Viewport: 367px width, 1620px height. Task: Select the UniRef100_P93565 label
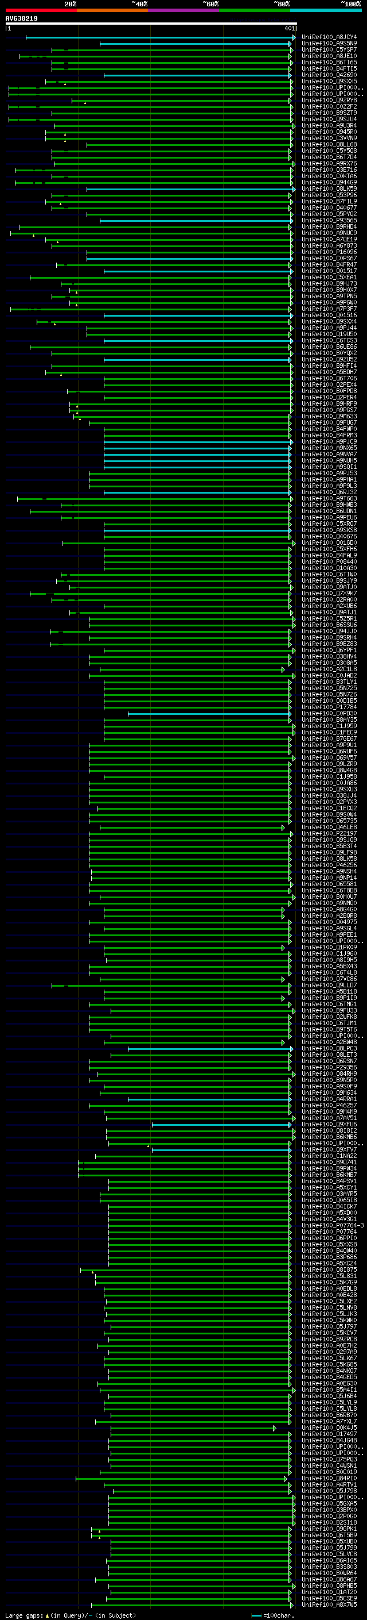click(329, 221)
